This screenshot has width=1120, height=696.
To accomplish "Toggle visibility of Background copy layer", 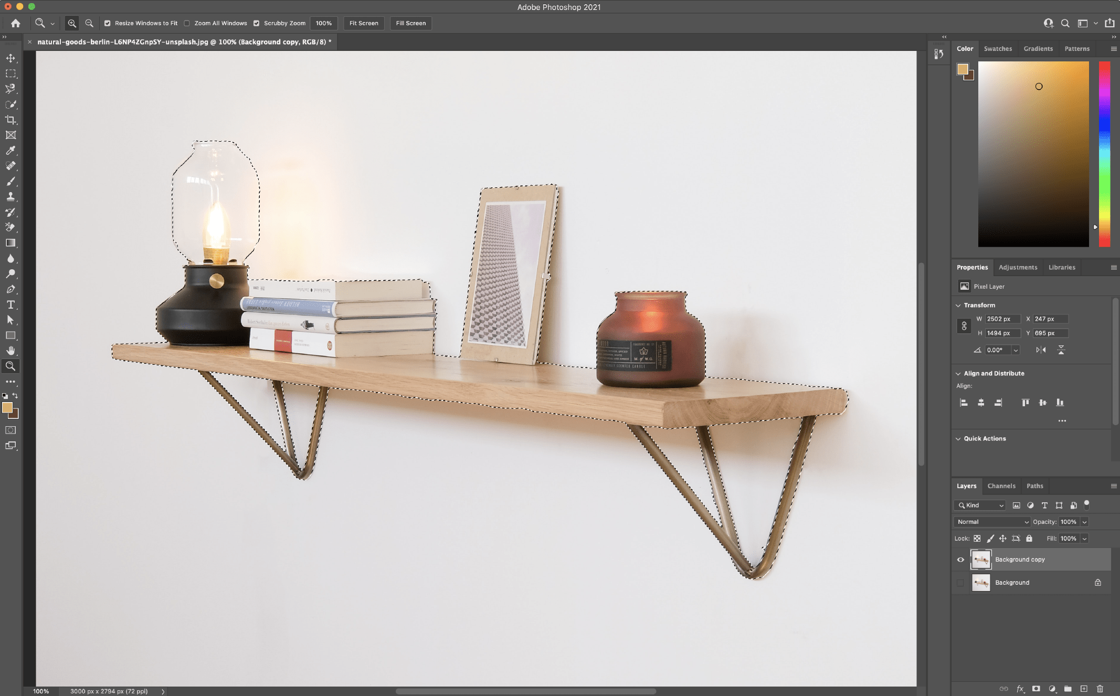I will coord(959,560).
